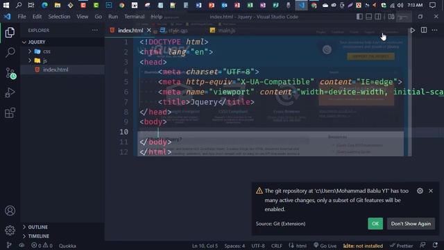Change encoding via UTF-8

[258, 245]
